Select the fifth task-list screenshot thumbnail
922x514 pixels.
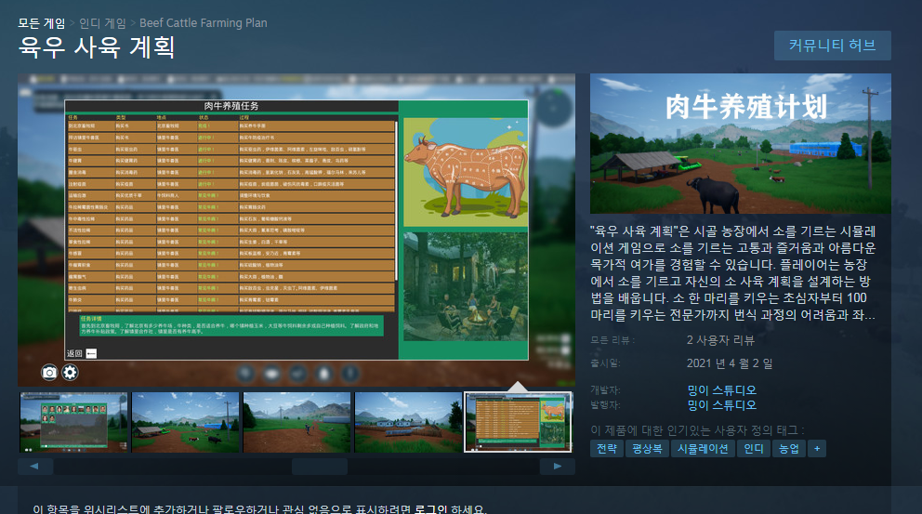click(x=518, y=422)
